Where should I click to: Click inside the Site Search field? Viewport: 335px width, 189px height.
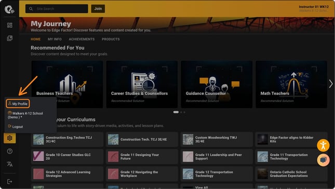57,9
